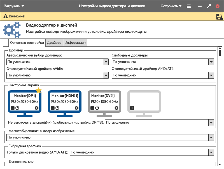This screenshot has height=169, width=224.
Task: Remove Monitor[DVI1] using its minus icon
Action: (92, 108)
